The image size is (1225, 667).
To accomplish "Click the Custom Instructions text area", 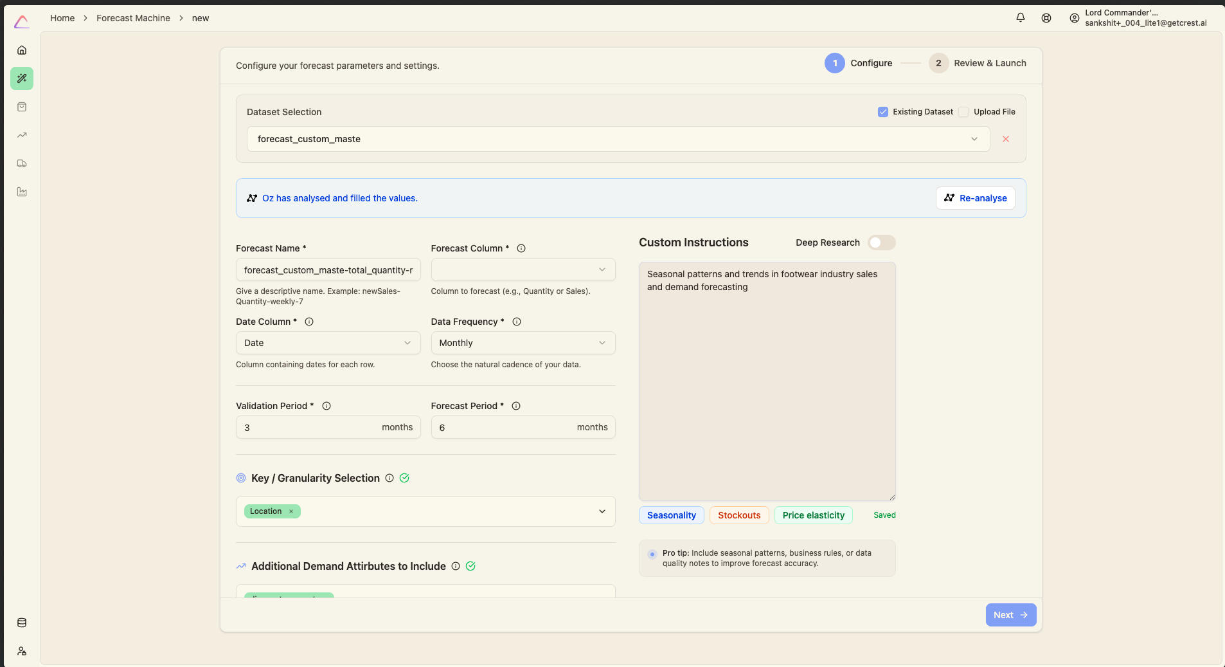I will pos(767,381).
